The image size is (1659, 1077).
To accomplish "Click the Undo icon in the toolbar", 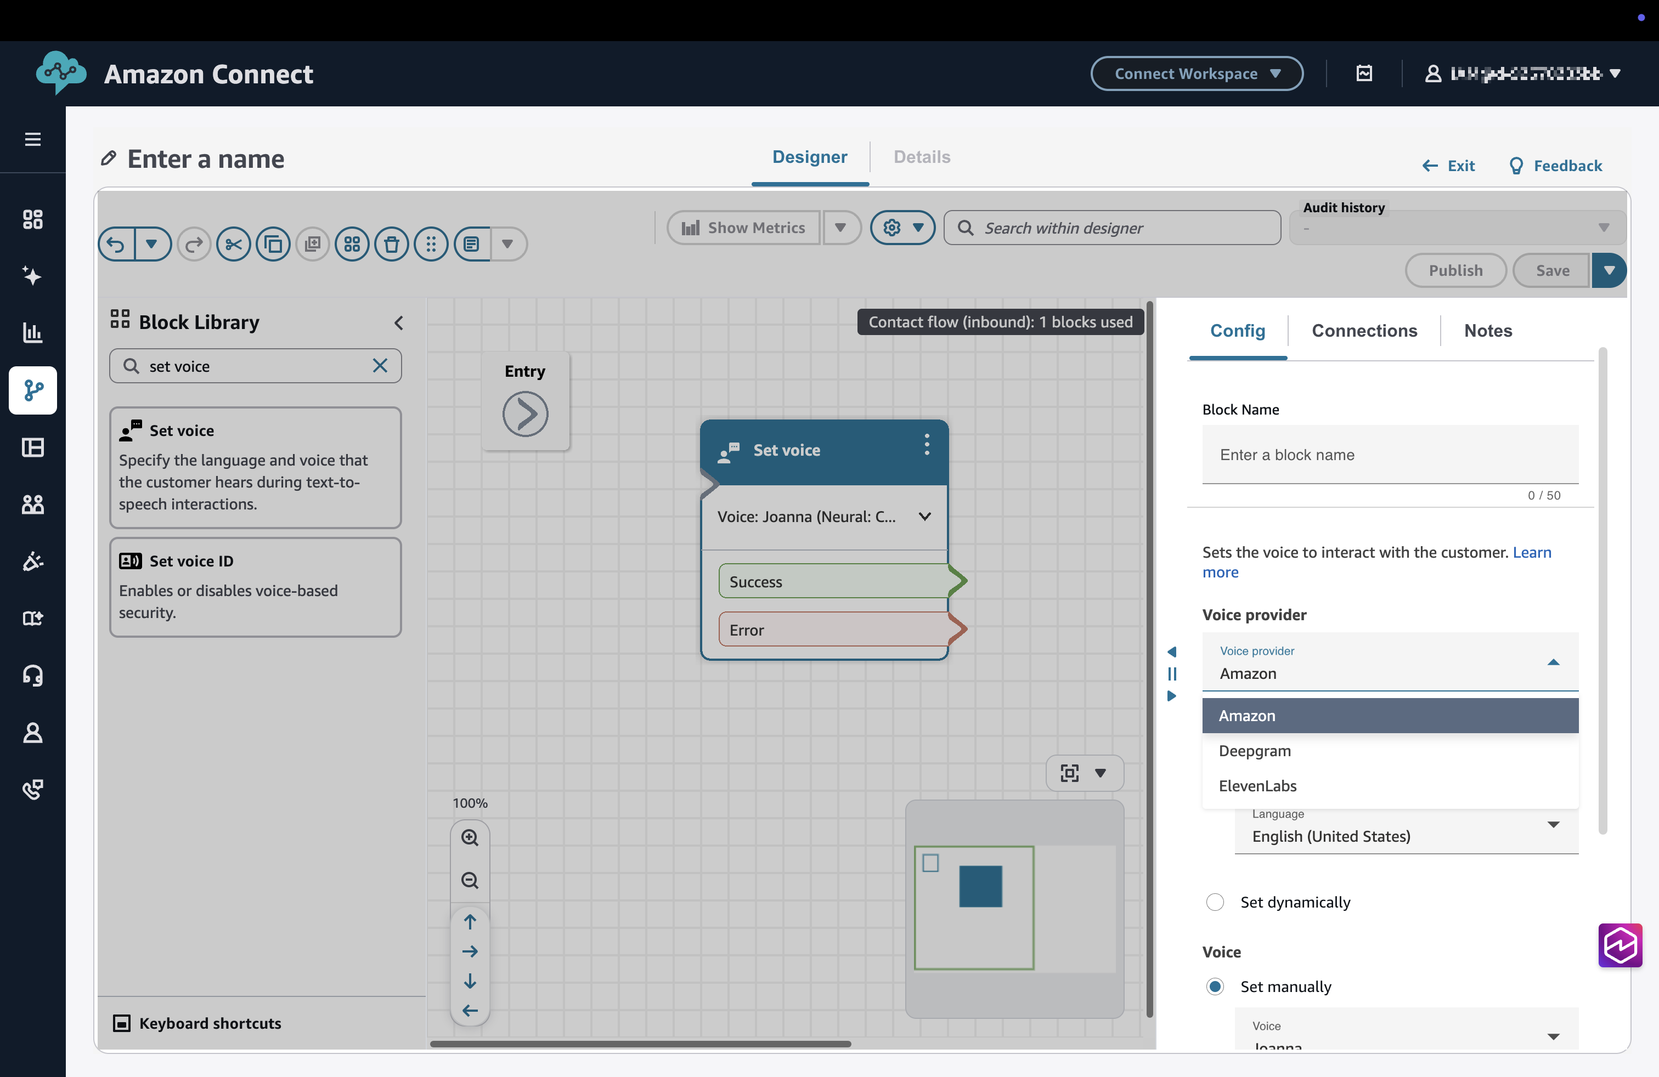I will [x=116, y=244].
